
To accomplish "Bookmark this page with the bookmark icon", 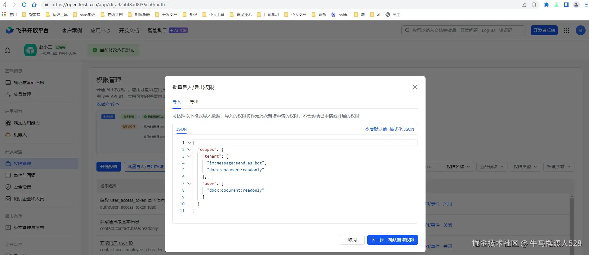I will pyautogui.click(x=534, y=5).
